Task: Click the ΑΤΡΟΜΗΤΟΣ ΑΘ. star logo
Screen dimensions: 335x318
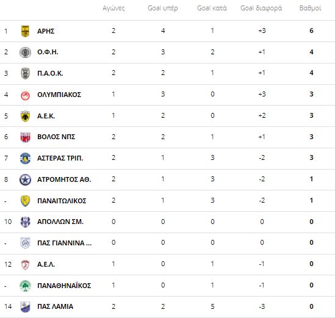Action: coord(25,179)
